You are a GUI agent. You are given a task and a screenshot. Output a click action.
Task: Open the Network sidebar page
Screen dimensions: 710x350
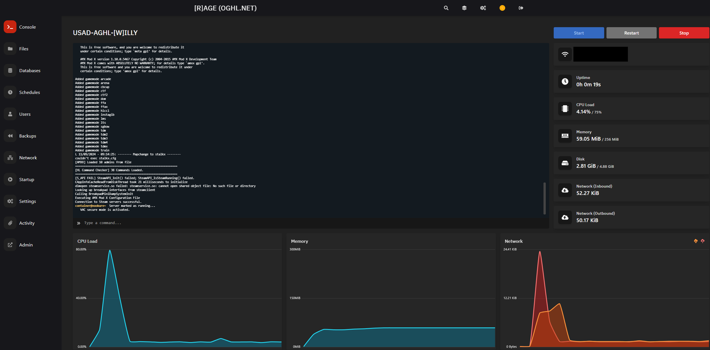point(28,158)
